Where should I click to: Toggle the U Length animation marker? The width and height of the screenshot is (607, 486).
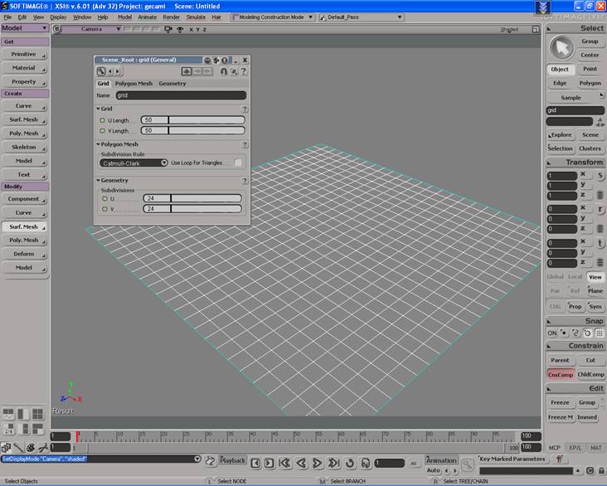coord(102,120)
